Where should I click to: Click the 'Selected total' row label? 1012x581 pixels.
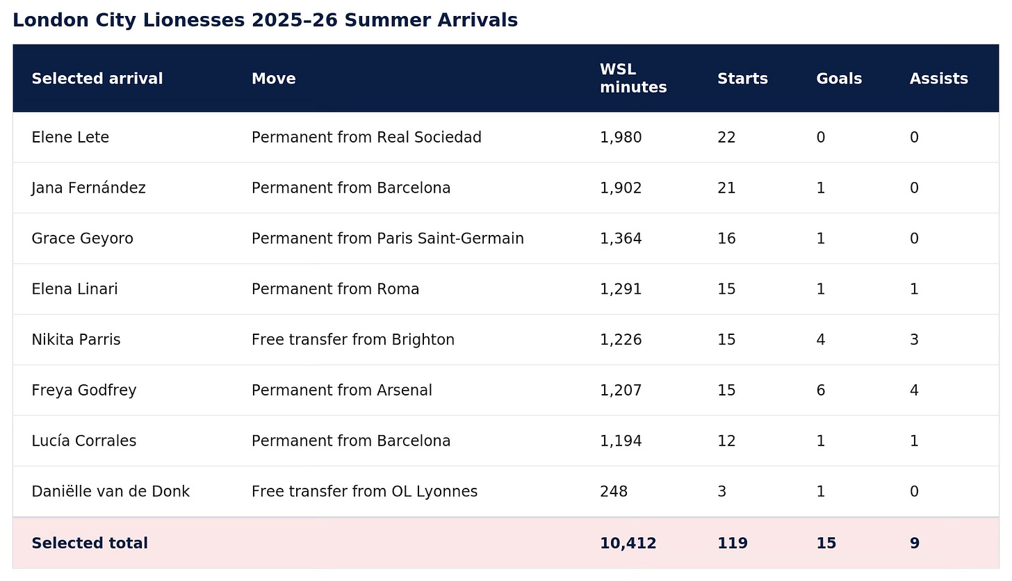point(90,543)
